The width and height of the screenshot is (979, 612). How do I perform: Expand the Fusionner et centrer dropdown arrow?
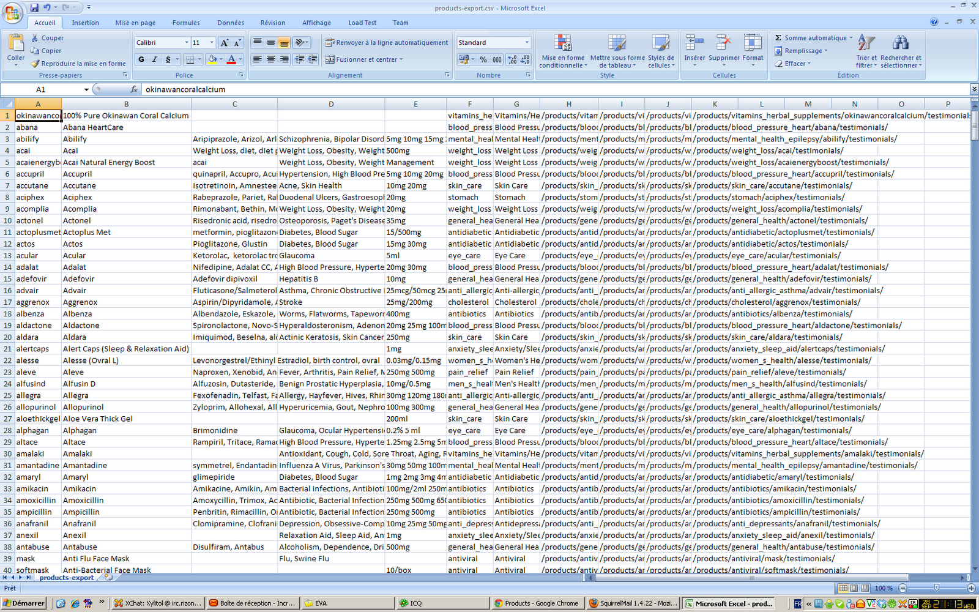click(401, 59)
